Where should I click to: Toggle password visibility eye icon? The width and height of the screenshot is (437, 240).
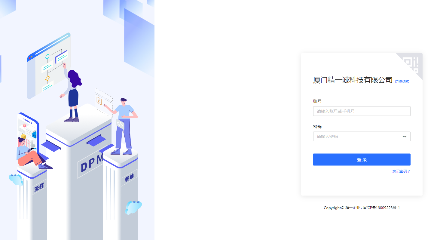point(405,137)
